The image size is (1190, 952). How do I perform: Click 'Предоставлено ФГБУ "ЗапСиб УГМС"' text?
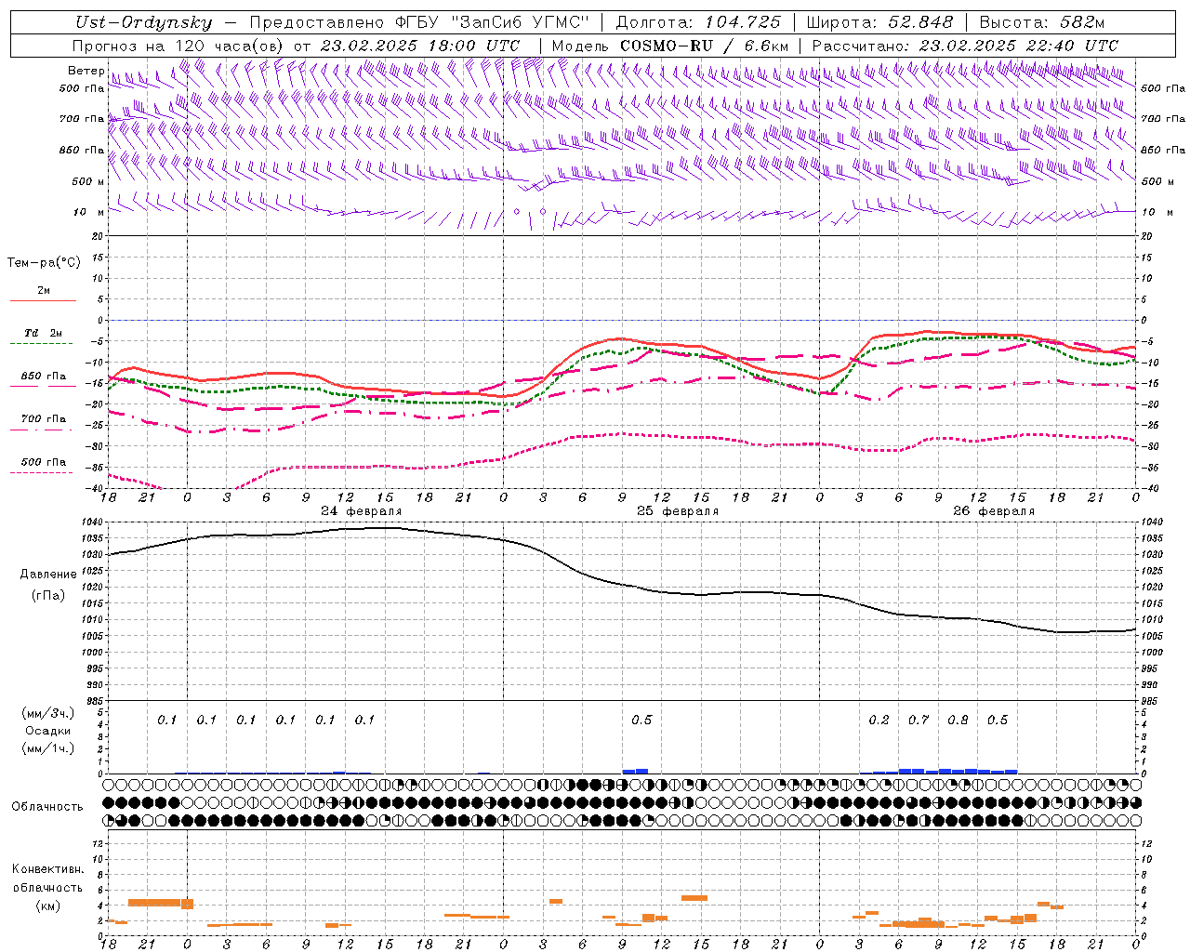[x=418, y=22]
